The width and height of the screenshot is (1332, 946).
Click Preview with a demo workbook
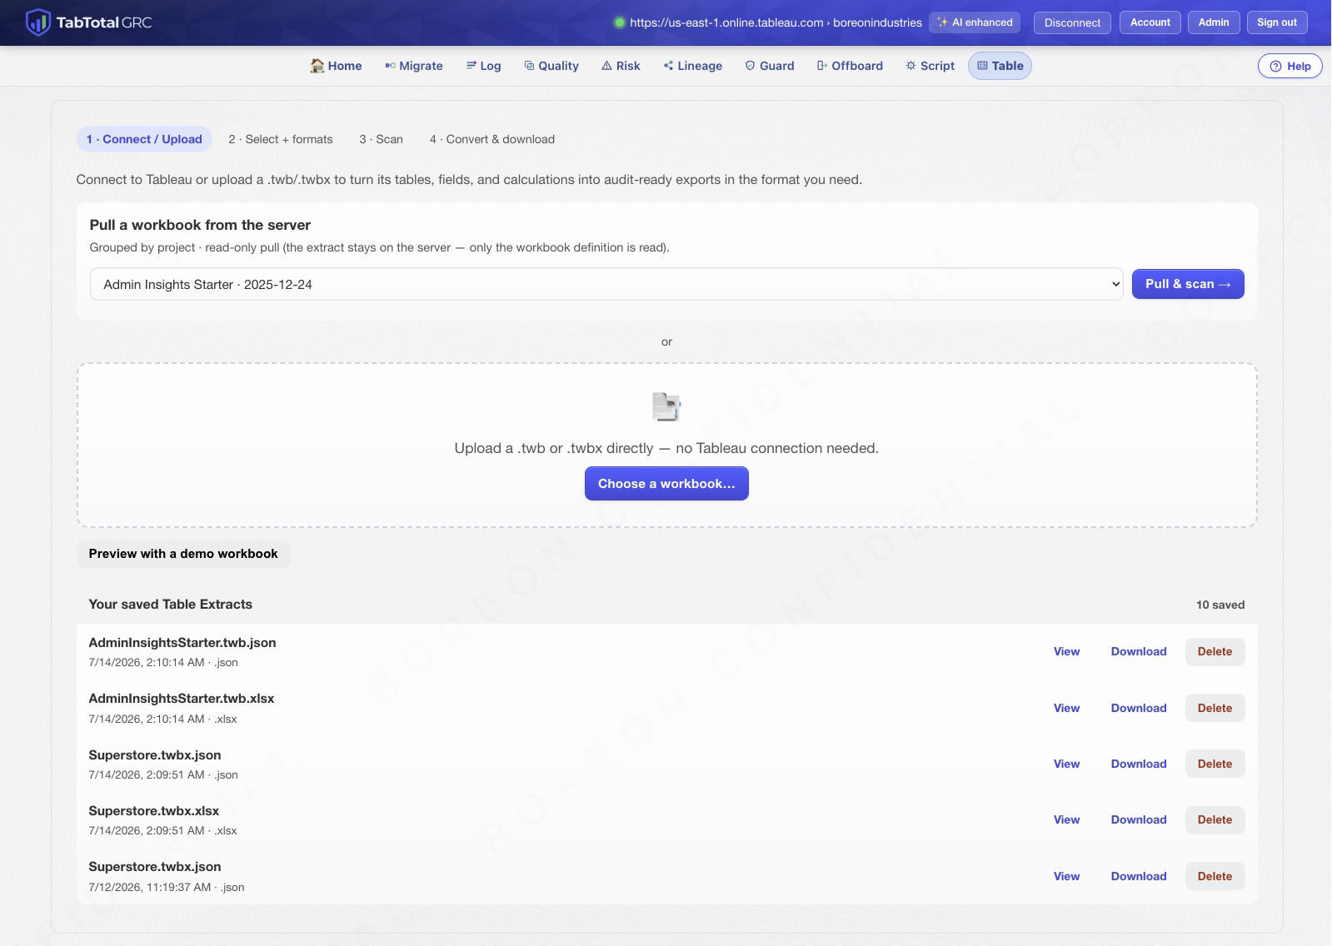click(183, 554)
